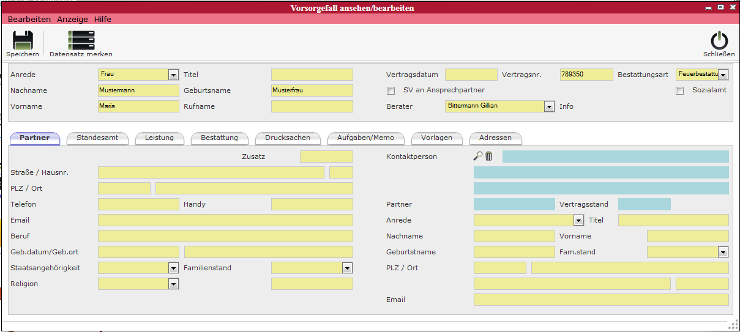Open the Religion dropdown

173,284
